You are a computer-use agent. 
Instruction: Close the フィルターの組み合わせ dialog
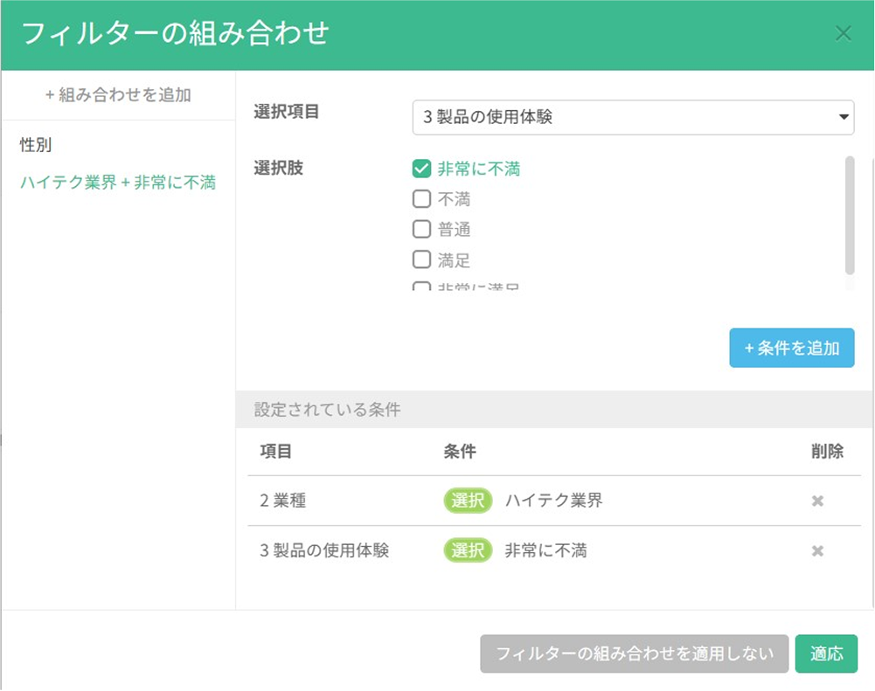pyautogui.click(x=844, y=34)
